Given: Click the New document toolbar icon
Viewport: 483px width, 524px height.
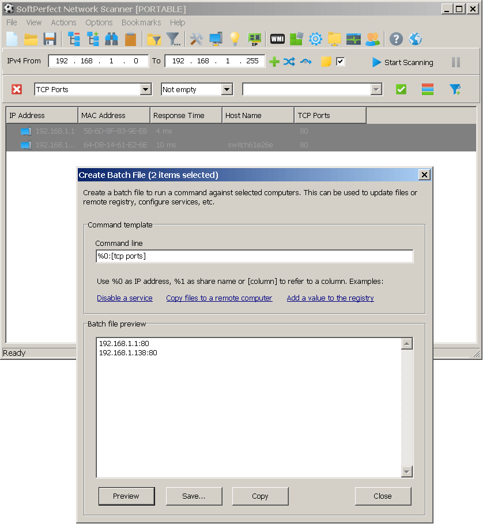Looking at the screenshot, I should [x=12, y=39].
